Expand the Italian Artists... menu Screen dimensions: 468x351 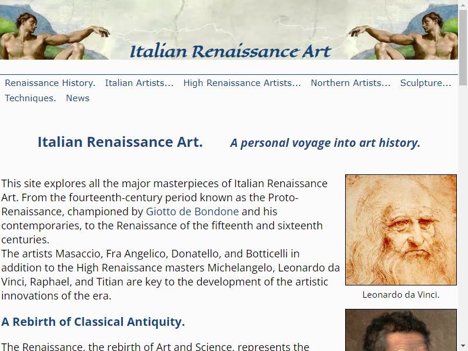click(x=139, y=83)
